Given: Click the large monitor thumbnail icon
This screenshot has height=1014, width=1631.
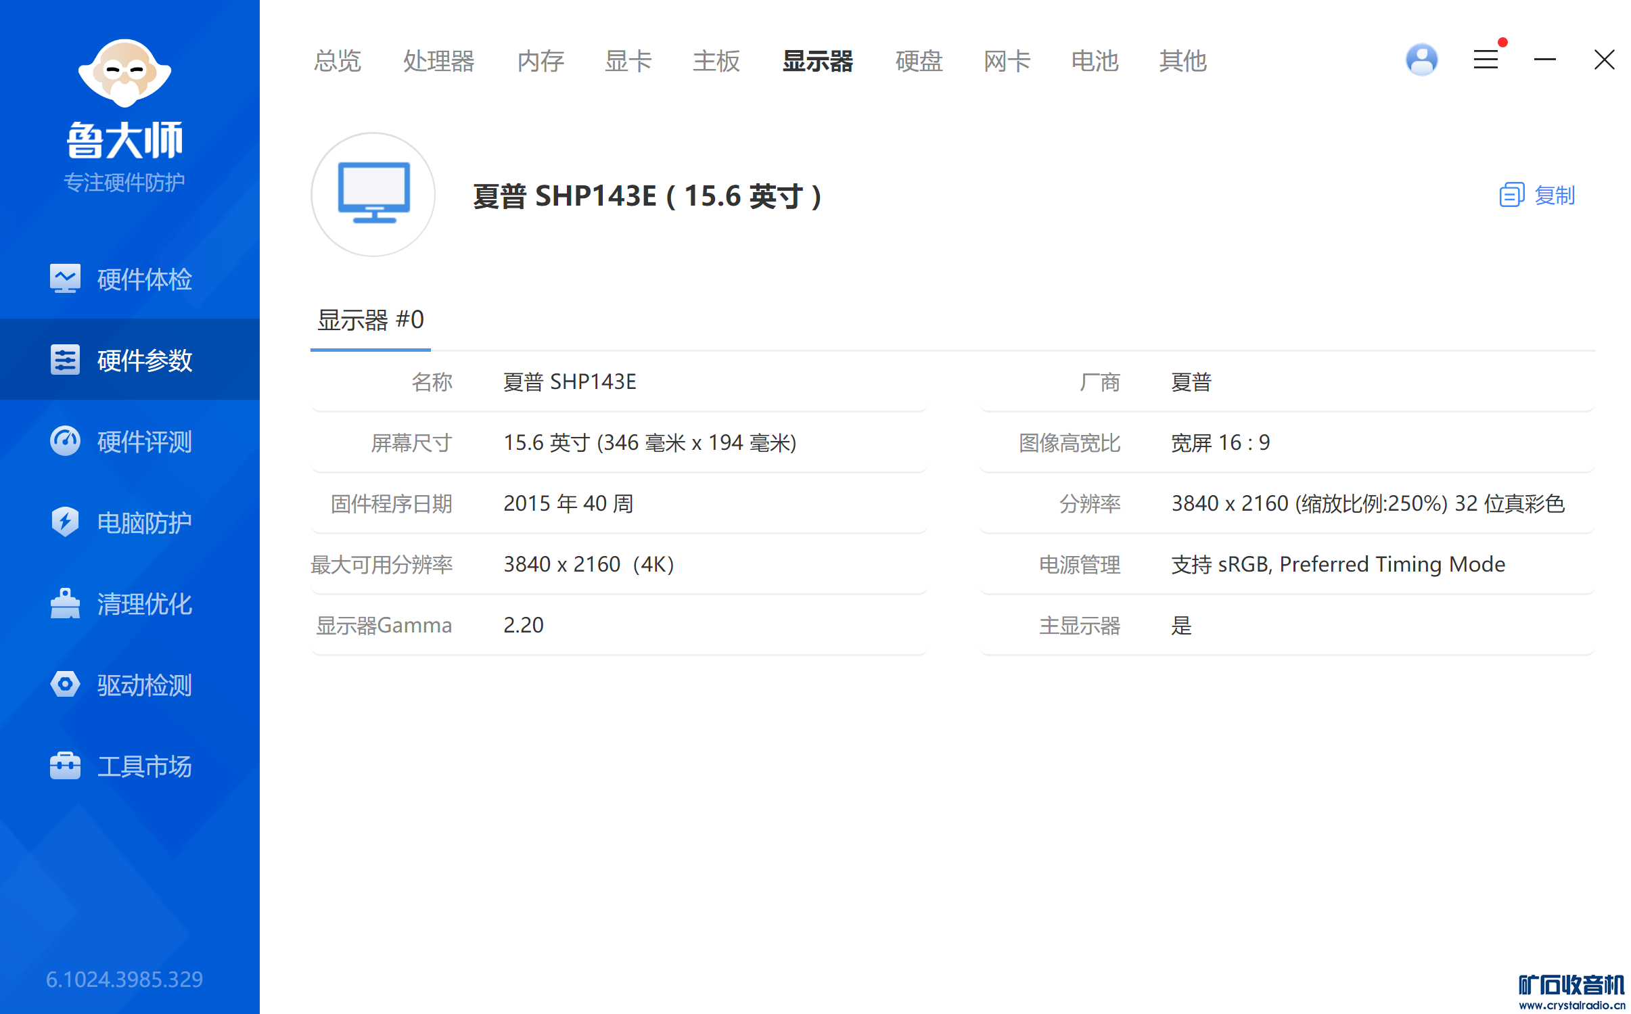Looking at the screenshot, I should click(x=373, y=194).
